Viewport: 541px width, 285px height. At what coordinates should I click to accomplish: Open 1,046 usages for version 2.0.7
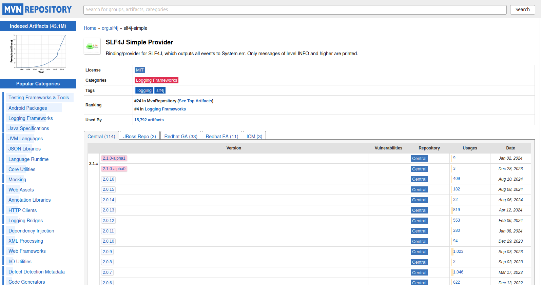458,272
